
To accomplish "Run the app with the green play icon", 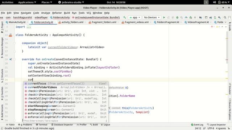I will point(164,17).
